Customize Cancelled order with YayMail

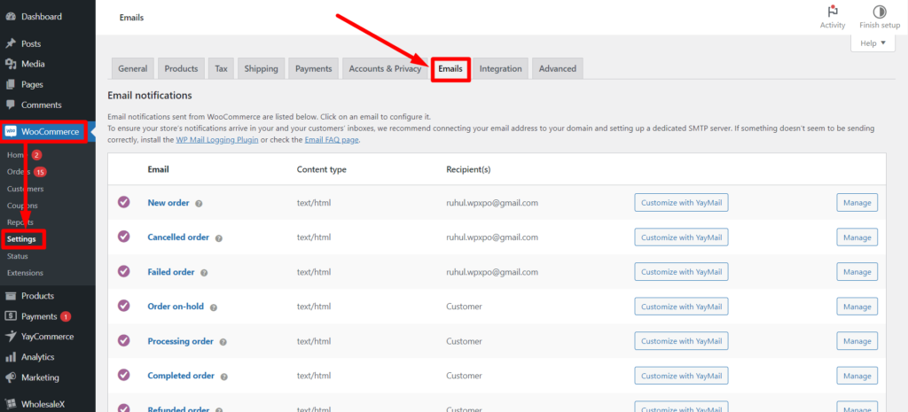pyautogui.click(x=682, y=237)
